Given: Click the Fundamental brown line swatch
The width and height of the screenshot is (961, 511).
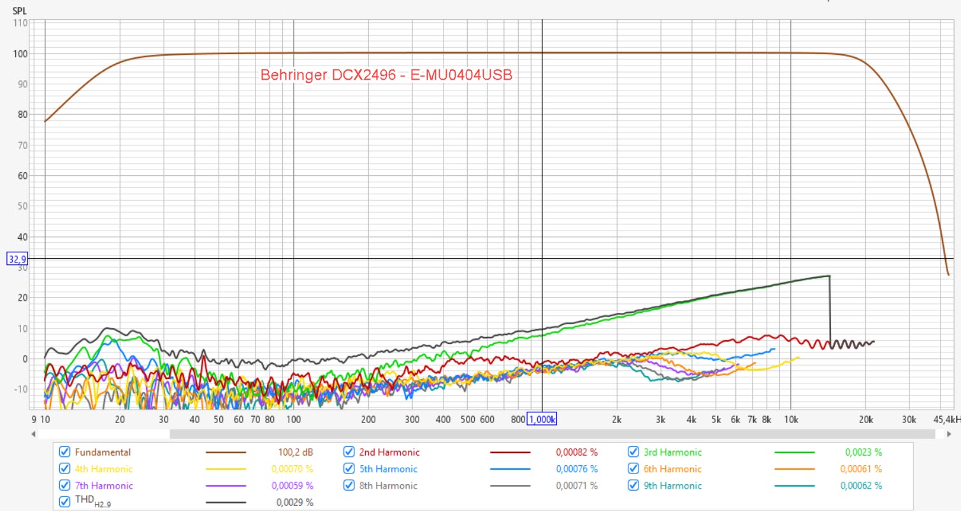Looking at the screenshot, I should pyautogui.click(x=226, y=452).
